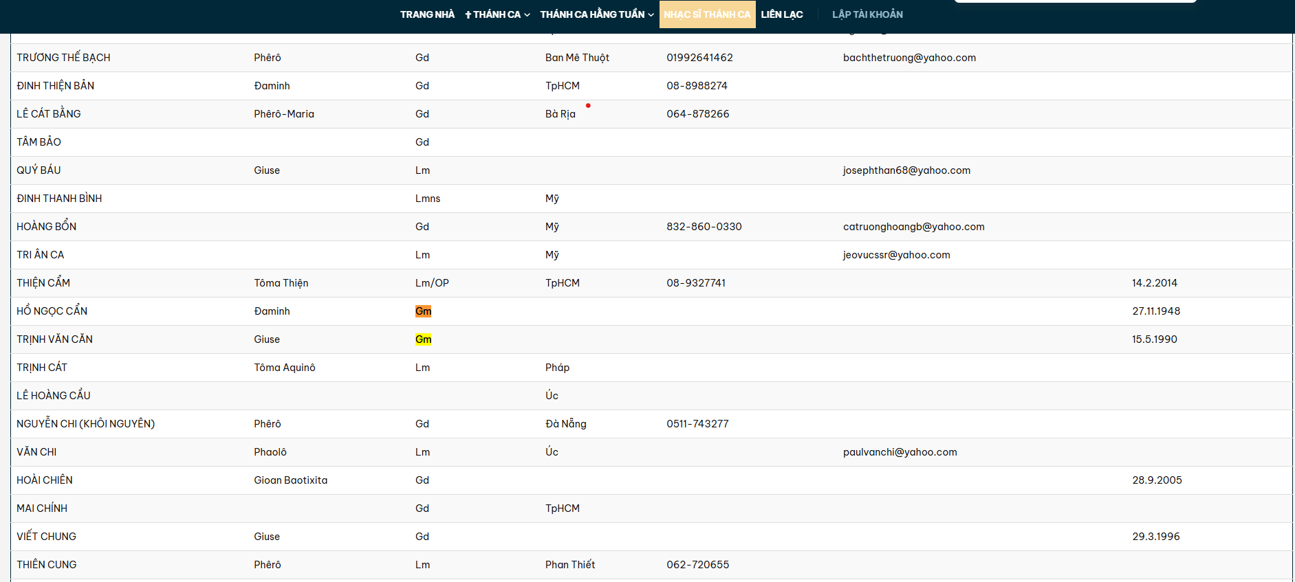
Task: Open the LIÊN LẠC menu item
Action: tap(781, 14)
